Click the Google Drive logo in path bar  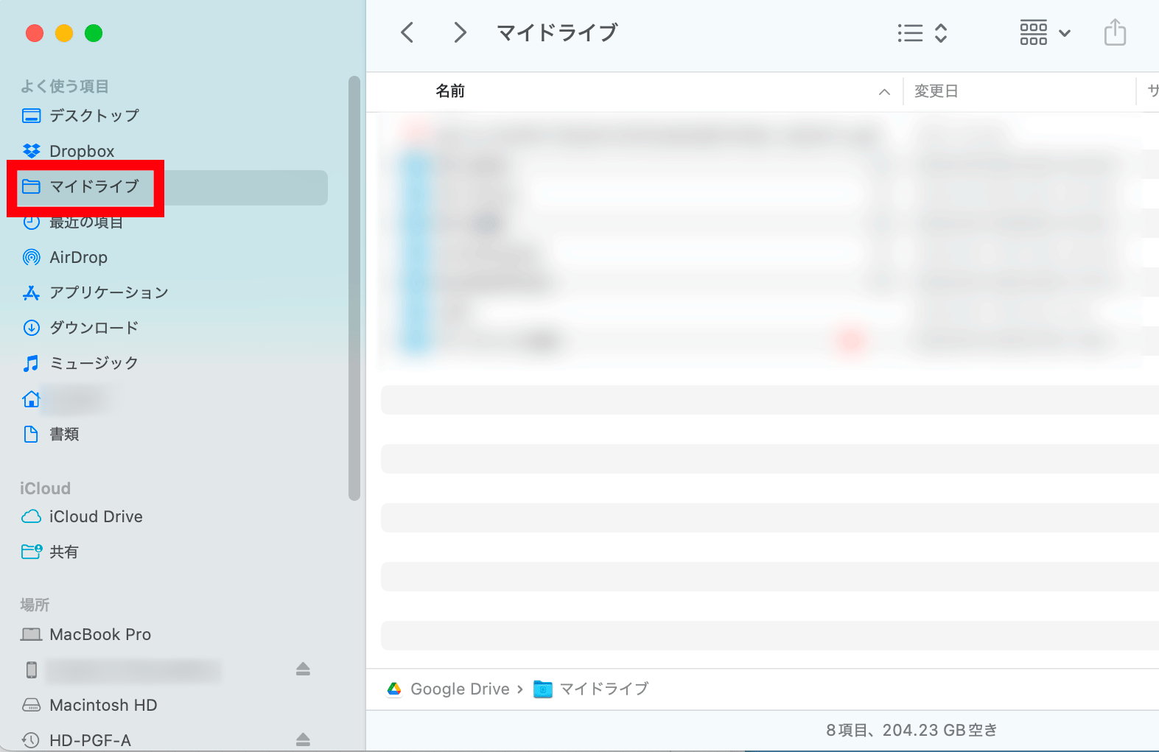point(394,689)
